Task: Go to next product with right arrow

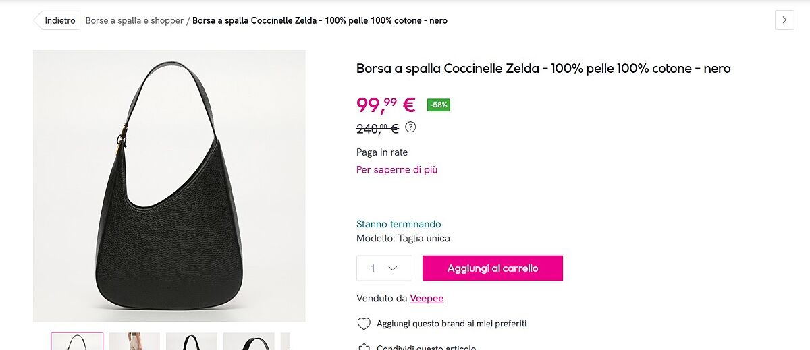Action: (784, 20)
